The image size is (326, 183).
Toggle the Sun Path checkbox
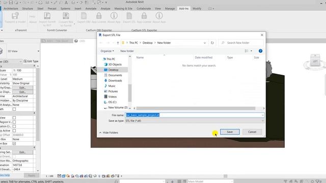(14, 109)
